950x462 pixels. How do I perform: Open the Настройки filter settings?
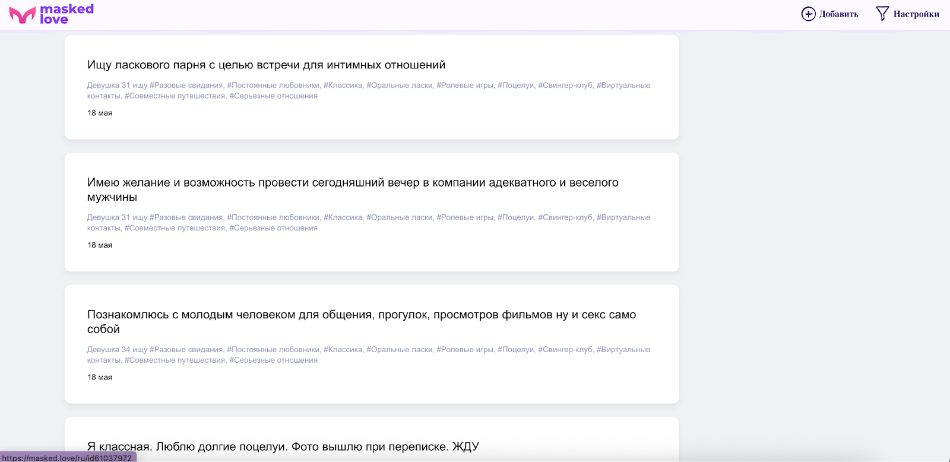(907, 14)
